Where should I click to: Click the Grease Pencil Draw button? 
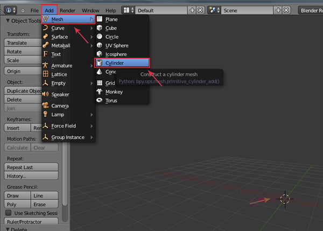tap(17, 195)
